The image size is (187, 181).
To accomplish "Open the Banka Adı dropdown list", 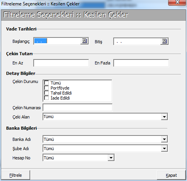I will (x=164, y=139).
